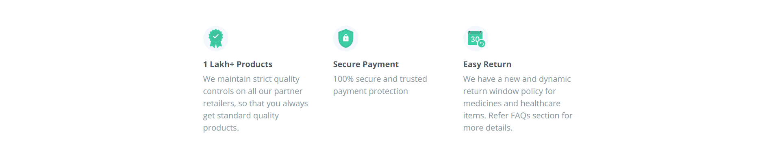The image size is (771, 157).
Task: Click the green ribbon badge quality icon
Action: tap(216, 38)
